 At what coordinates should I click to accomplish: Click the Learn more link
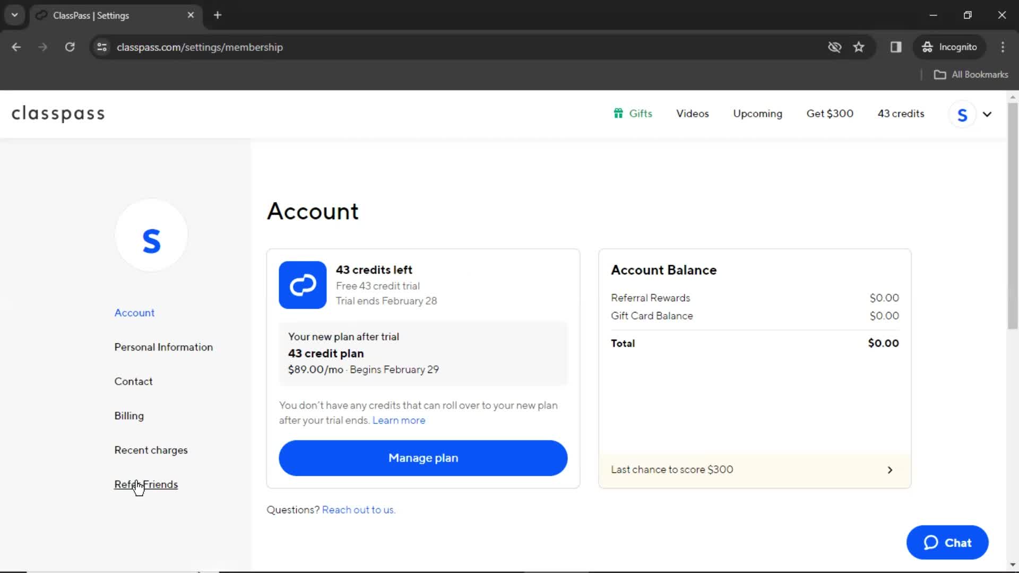click(399, 420)
